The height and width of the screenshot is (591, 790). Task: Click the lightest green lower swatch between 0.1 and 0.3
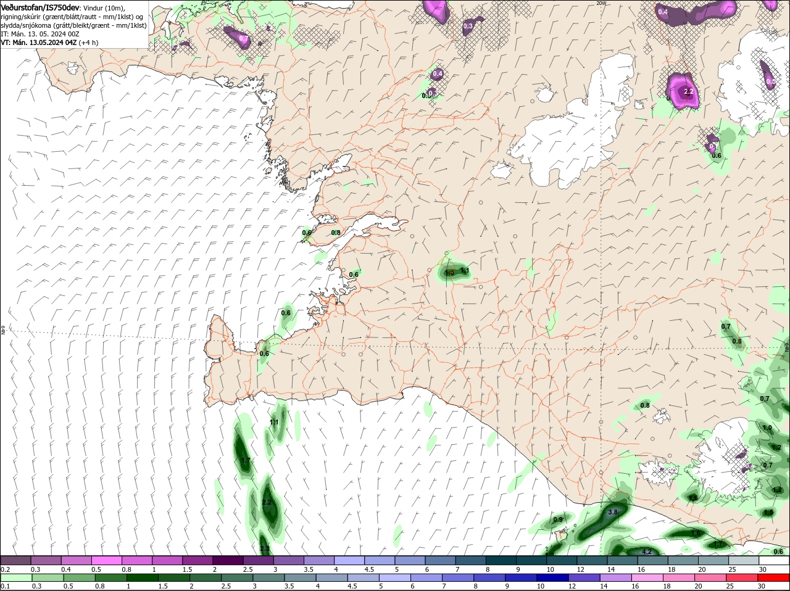16,577
